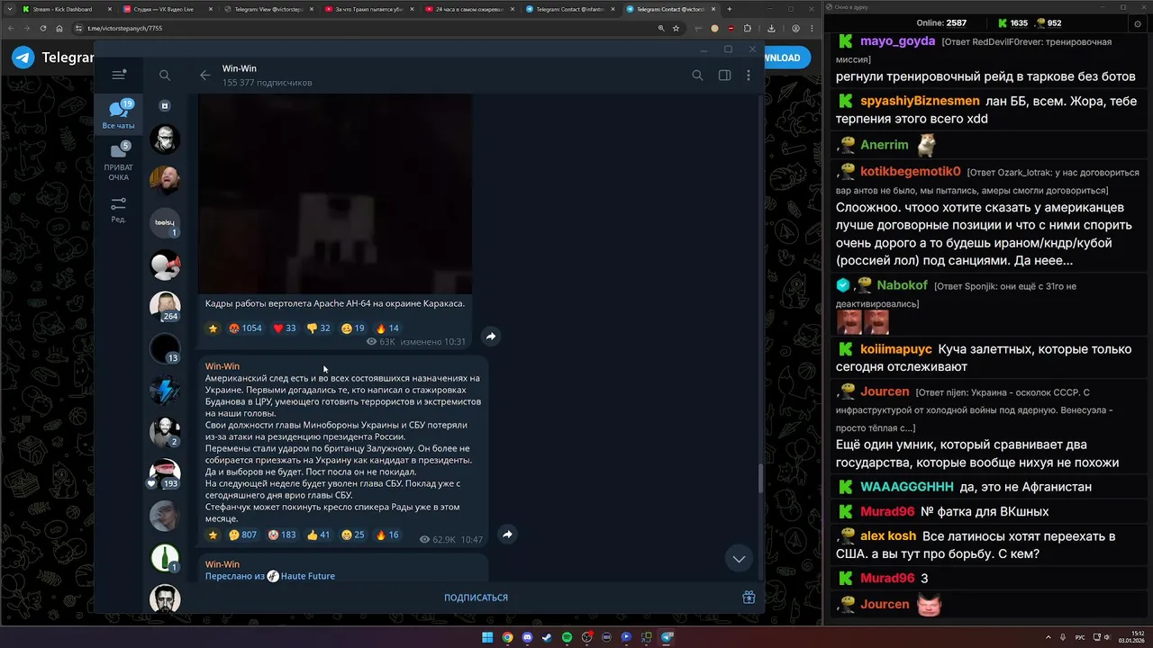
Task: Click ПОДПИСАТЬСЯ to subscribe to channel
Action: (x=476, y=598)
